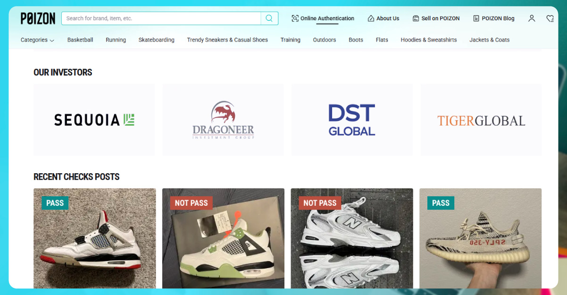Click the PASS badge on the Yeezy post
The width and height of the screenshot is (567, 295).
(441, 203)
